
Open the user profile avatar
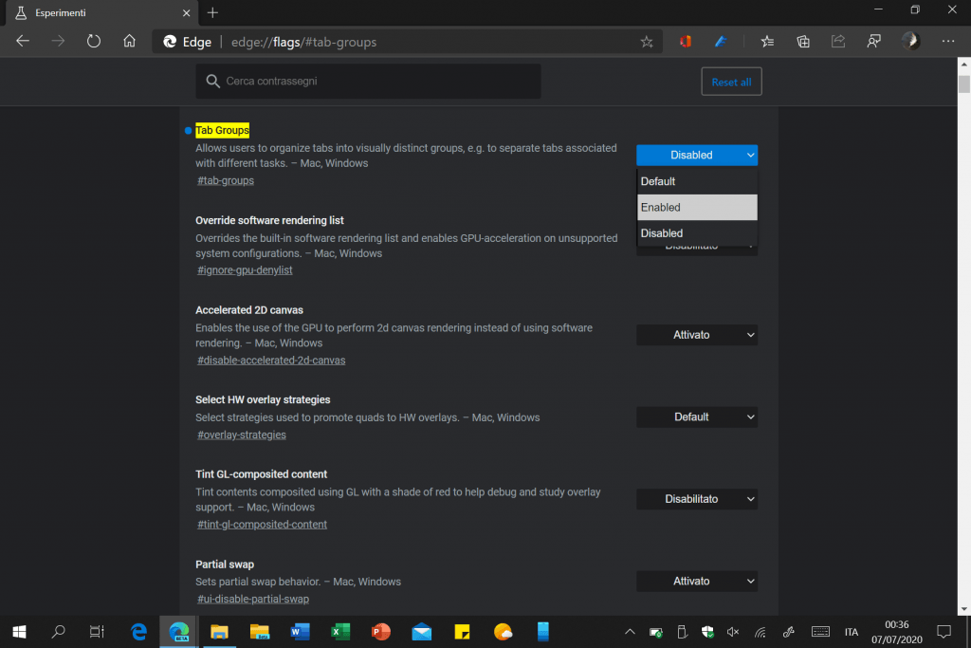910,42
